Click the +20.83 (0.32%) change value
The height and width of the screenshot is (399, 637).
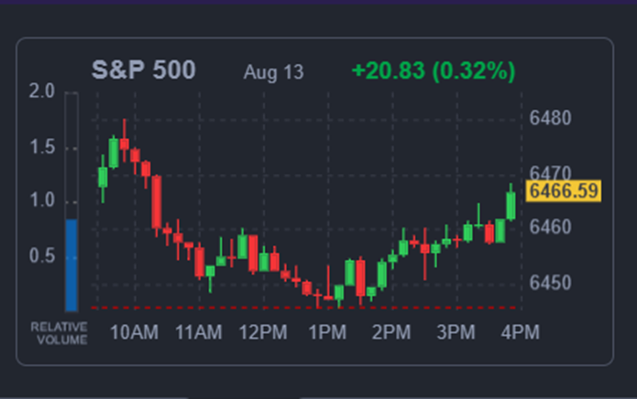pyautogui.click(x=434, y=71)
